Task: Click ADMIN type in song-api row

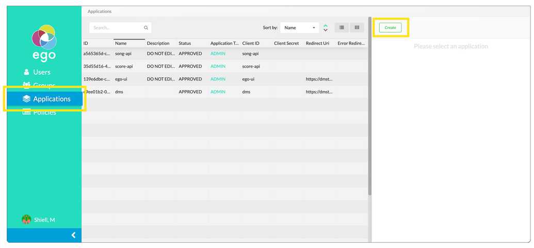Action: [218, 54]
